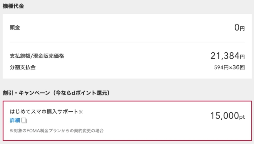The width and height of the screenshot is (254, 144).
Task: Select the 594円×36回 installment text
Action: coord(229,67)
